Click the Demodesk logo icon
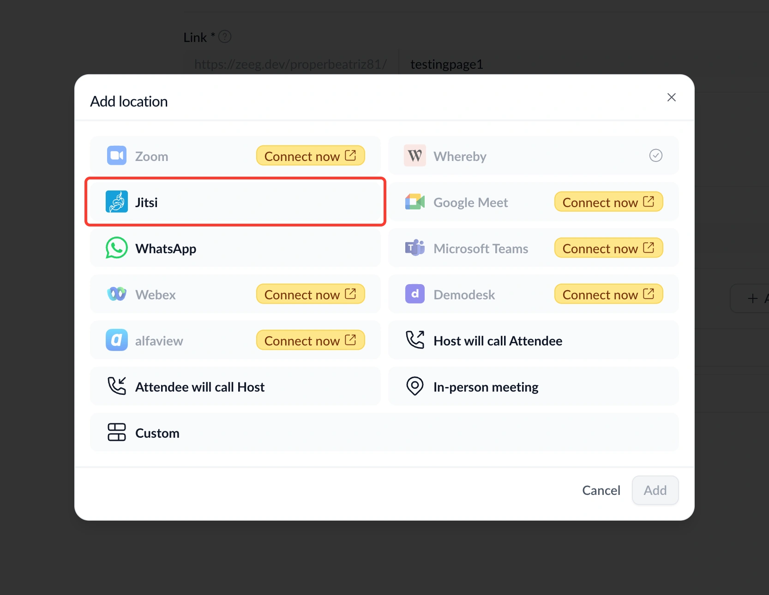 coord(415,294)
